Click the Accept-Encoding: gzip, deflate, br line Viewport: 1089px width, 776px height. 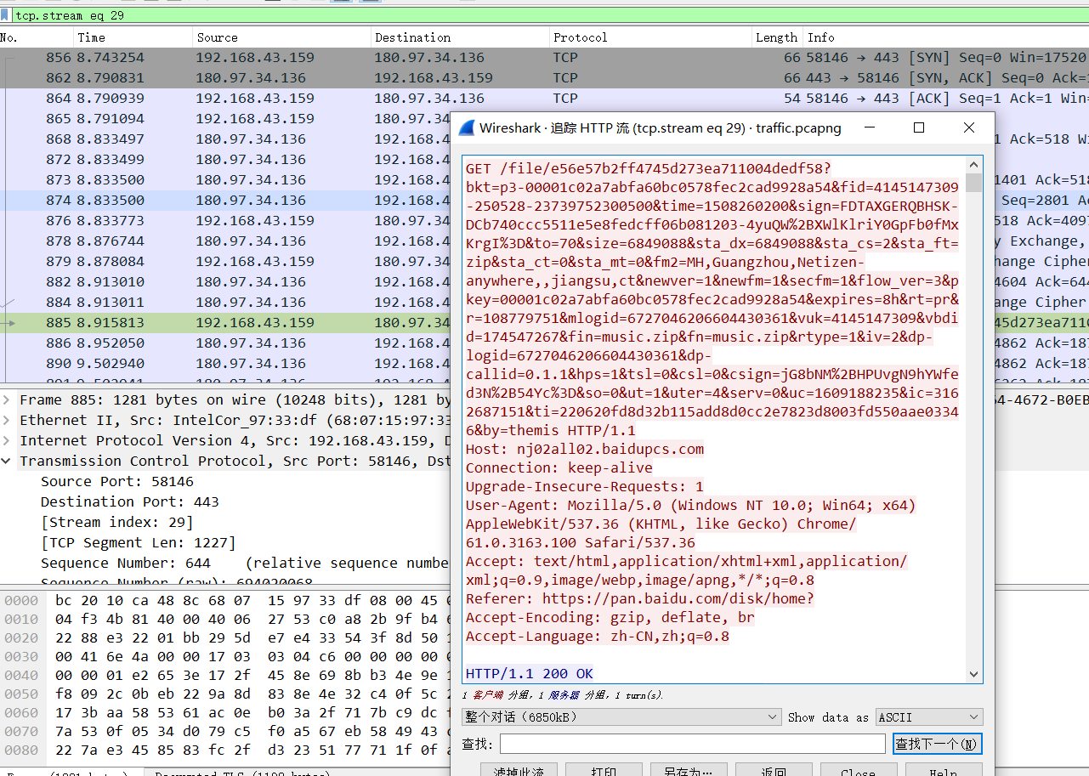(x=610, y=617)
